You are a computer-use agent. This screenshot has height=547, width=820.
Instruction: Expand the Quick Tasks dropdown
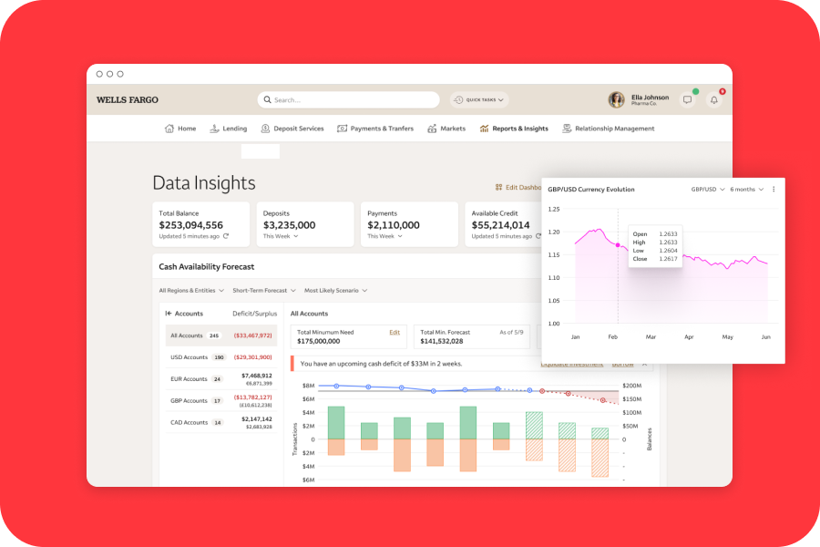coord(479,99)
